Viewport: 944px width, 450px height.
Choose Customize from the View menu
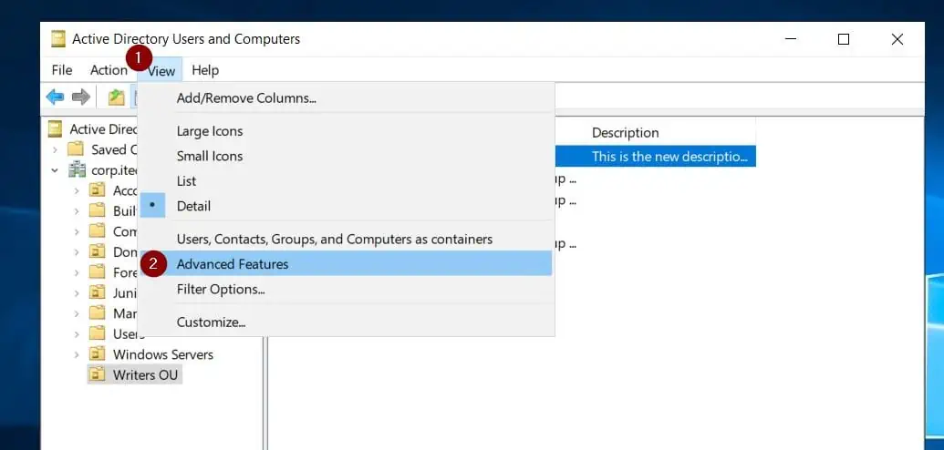pyautogui.click(x=346, y=322)
